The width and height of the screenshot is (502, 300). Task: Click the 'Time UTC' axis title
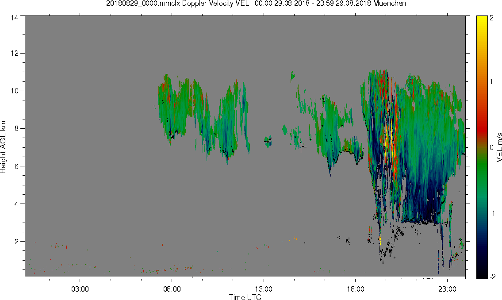coord(245,297)
